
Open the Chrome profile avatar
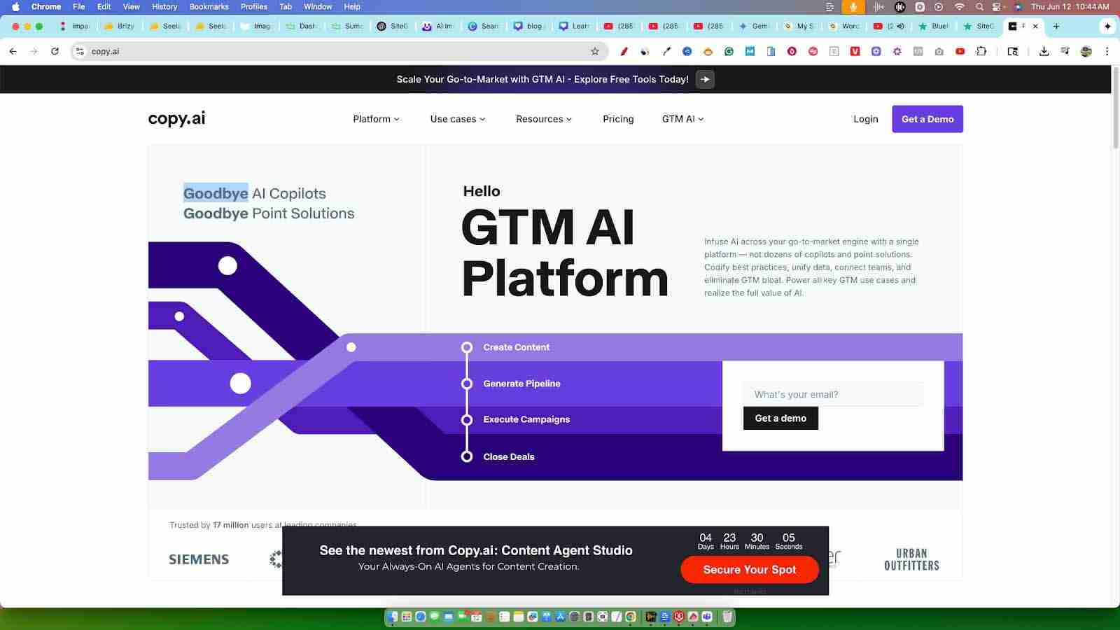click(1086, 51)
